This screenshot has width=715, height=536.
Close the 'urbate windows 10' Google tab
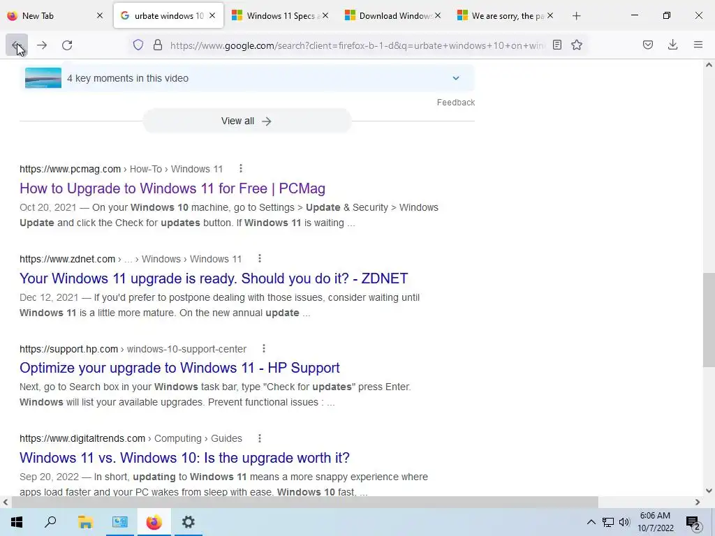tap(212, 15)
